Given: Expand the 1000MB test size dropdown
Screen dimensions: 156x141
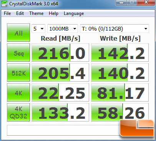Looking at the screenshot, I should tap(63, 29).
